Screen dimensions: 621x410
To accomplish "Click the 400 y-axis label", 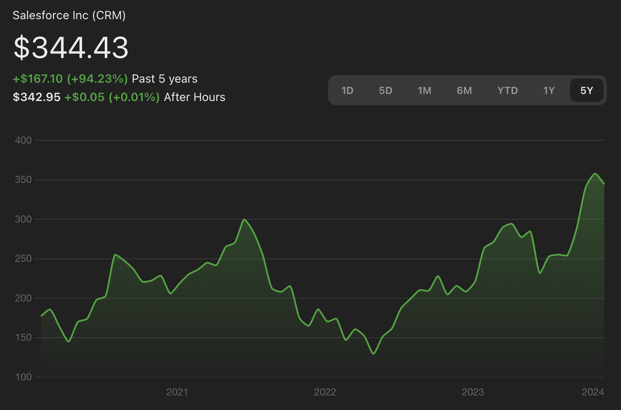I will tap(23, 140).
